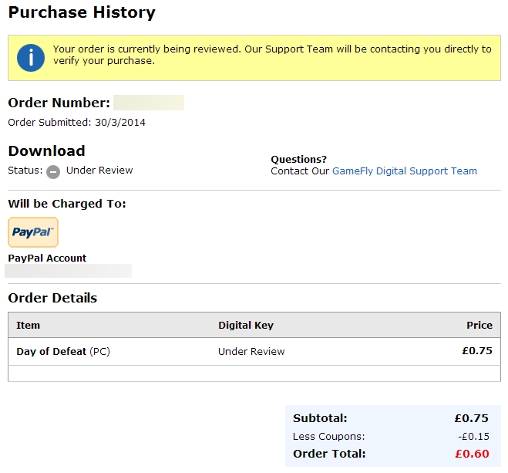Click the redacted Order Number field
The image size is (508, 473).
point(149,103)
